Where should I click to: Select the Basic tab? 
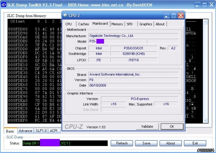pos(10,131)
